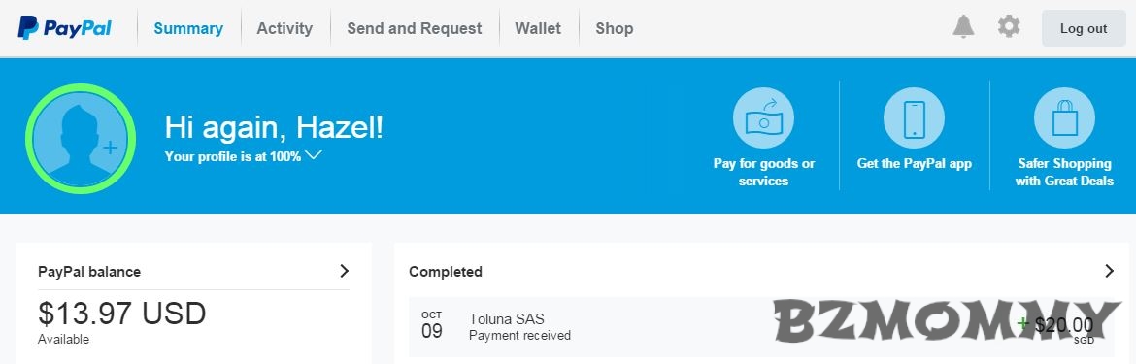
Task: Open the Completed transactions arrow
Action: (1109, 271)
